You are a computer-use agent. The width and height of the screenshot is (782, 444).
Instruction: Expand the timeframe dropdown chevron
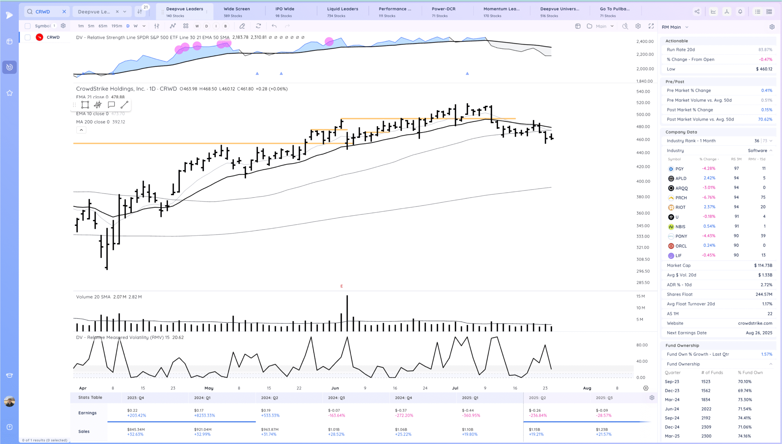(144, 26)
